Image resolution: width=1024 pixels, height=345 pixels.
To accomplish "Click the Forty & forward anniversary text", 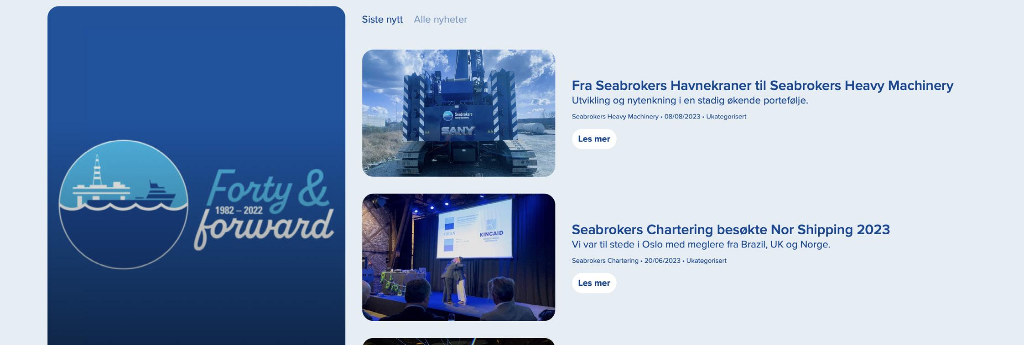I will click(264, 209).
